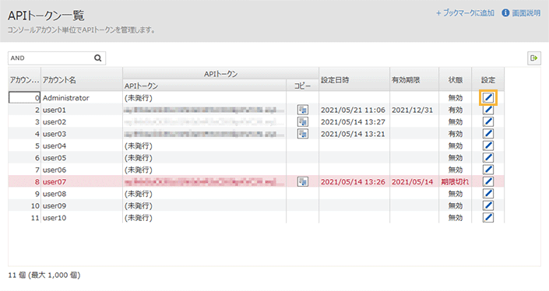Click the export icon button above the table
Viewport: 549px width, 291px height.
coord(534,58)
